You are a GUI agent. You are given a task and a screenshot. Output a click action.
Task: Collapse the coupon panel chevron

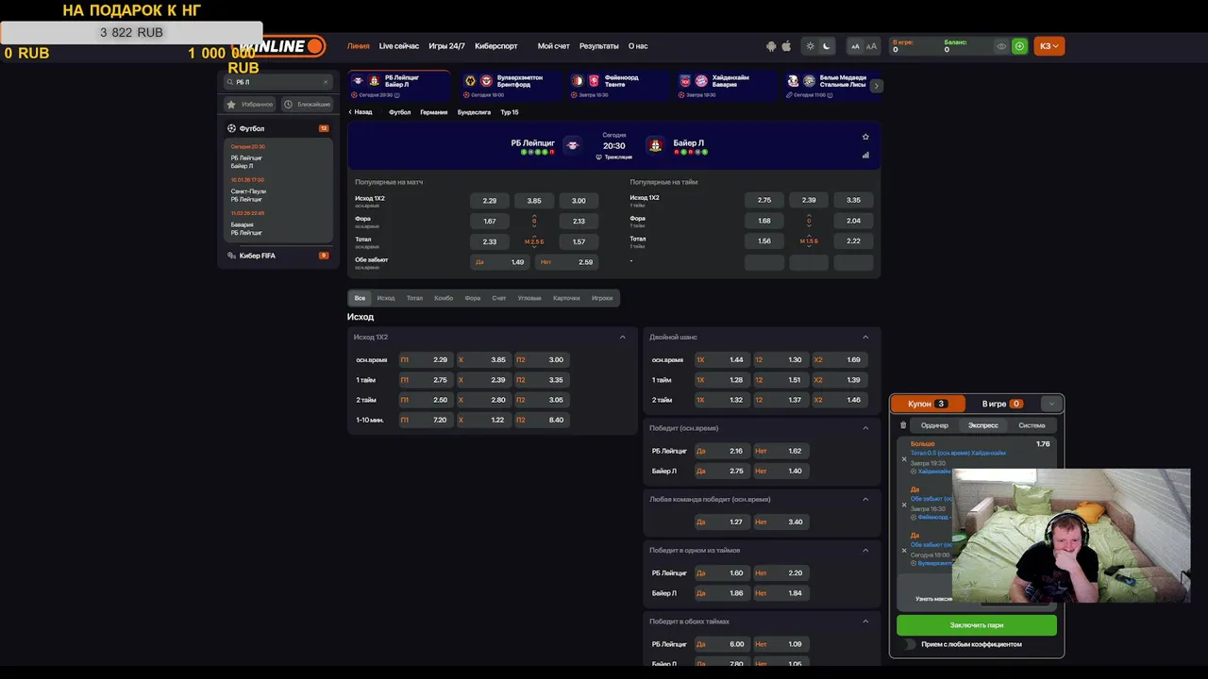[1051, 404]
